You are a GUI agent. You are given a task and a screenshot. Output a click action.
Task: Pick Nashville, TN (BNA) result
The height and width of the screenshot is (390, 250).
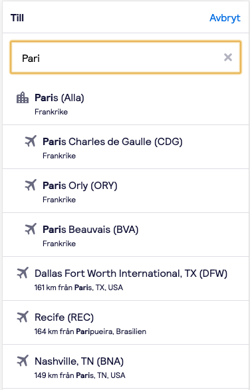[x=125, y=366]
